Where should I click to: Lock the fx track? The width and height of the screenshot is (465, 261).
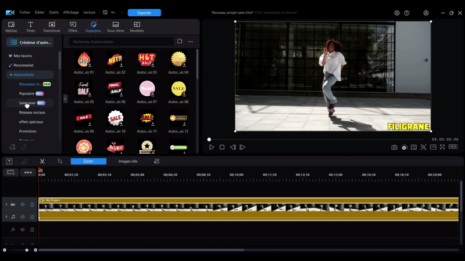[33, 230]
